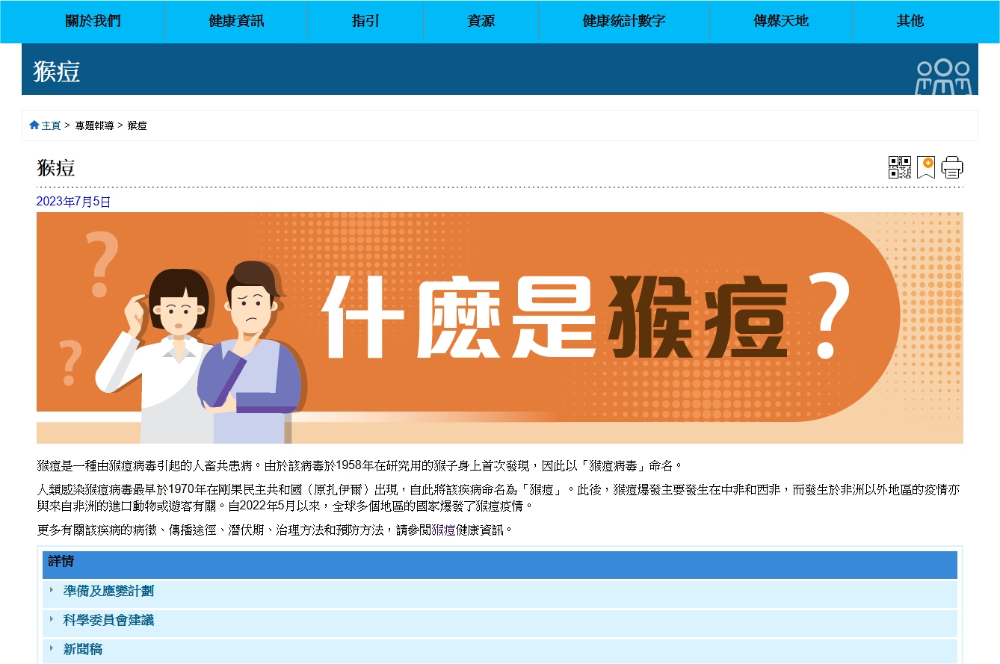
Task: Click the 什麼是猴痘 banner image
Action: [499, 327]
